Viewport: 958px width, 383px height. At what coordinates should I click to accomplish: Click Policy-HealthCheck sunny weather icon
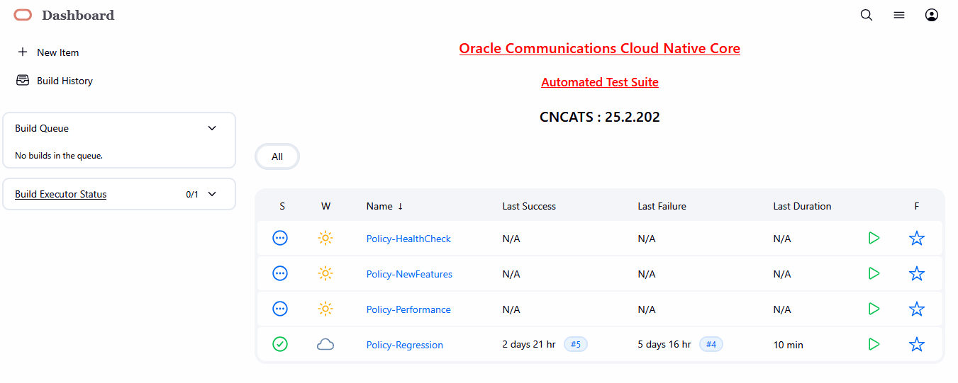pyautogui.click(x=325, y=238)
